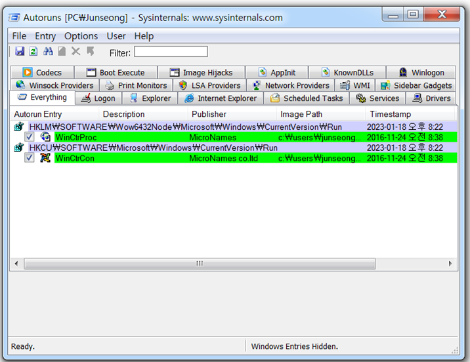Select the HKLM Wow6432Node Run key row

[242, 127]
